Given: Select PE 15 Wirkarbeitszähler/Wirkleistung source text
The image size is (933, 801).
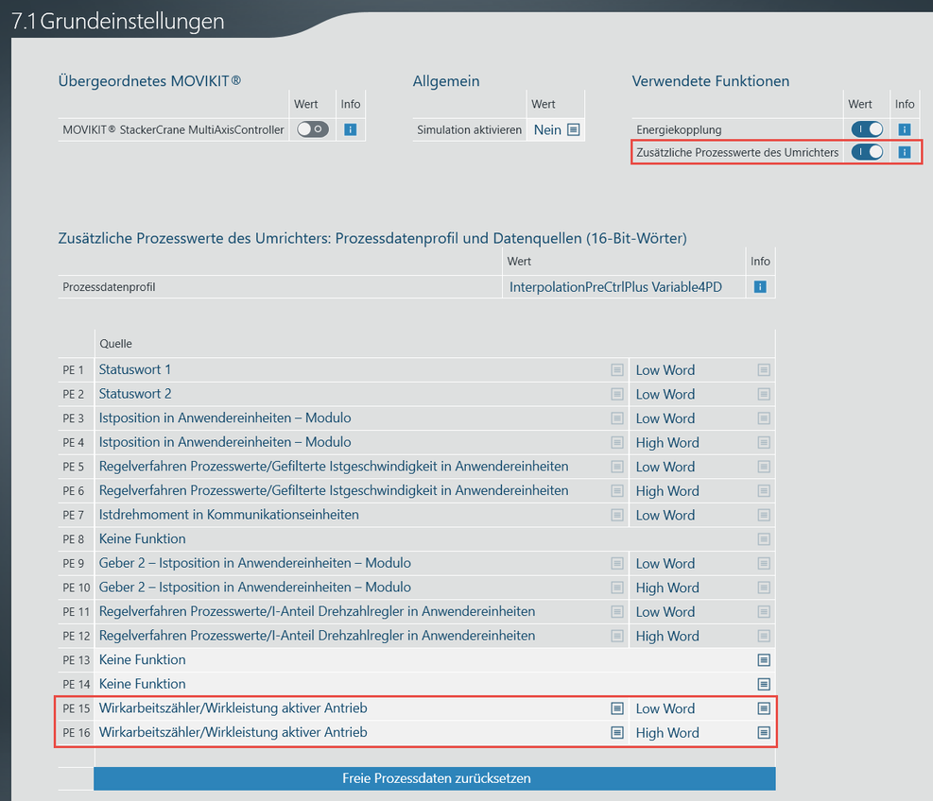Looking at the screenshot, I should 233,707.
